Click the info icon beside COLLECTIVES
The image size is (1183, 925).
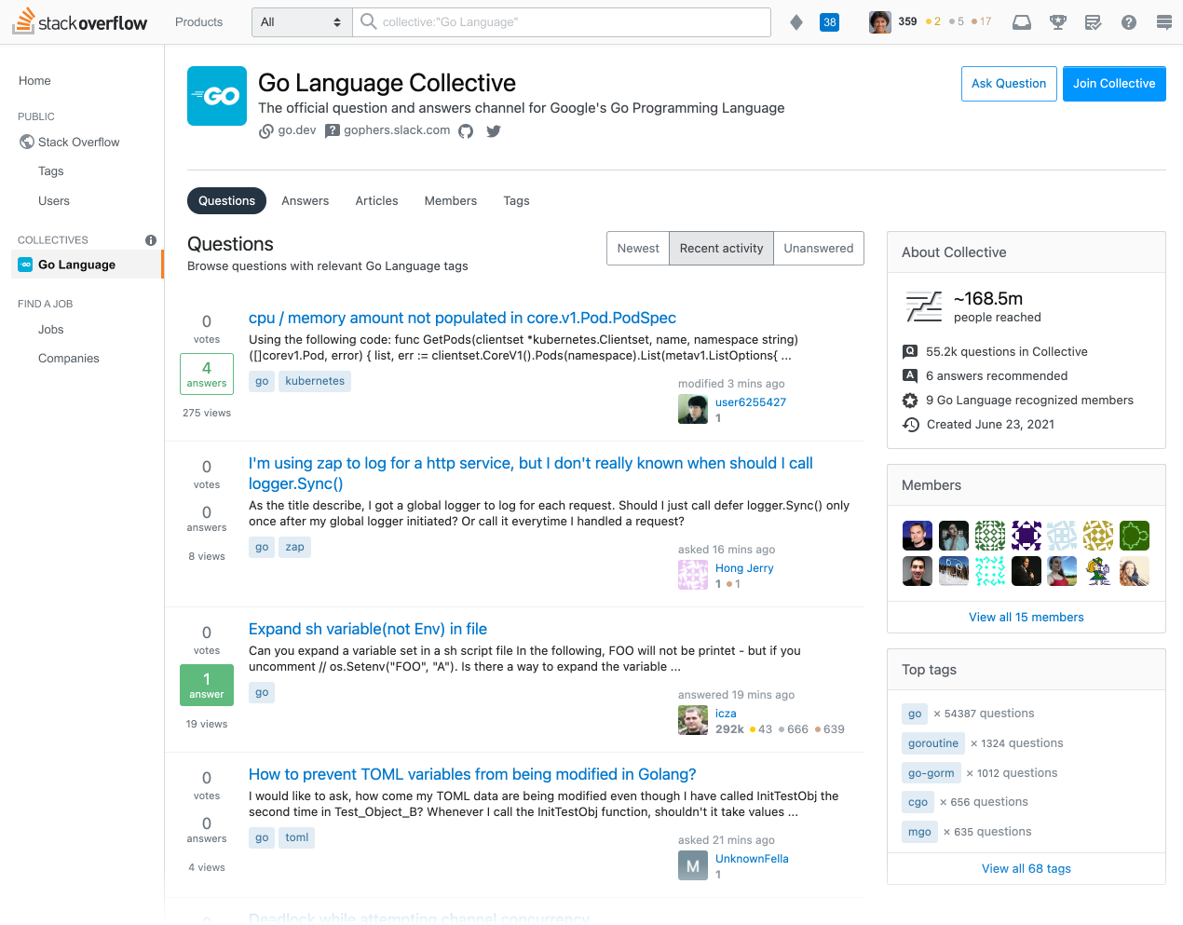coord(150,239)
